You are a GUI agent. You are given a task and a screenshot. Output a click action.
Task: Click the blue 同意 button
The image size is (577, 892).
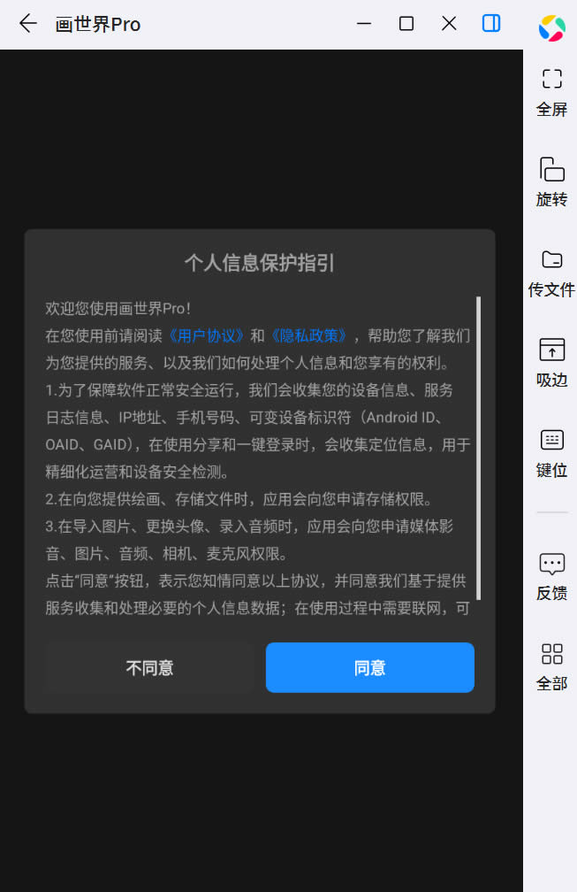(369, 667)
